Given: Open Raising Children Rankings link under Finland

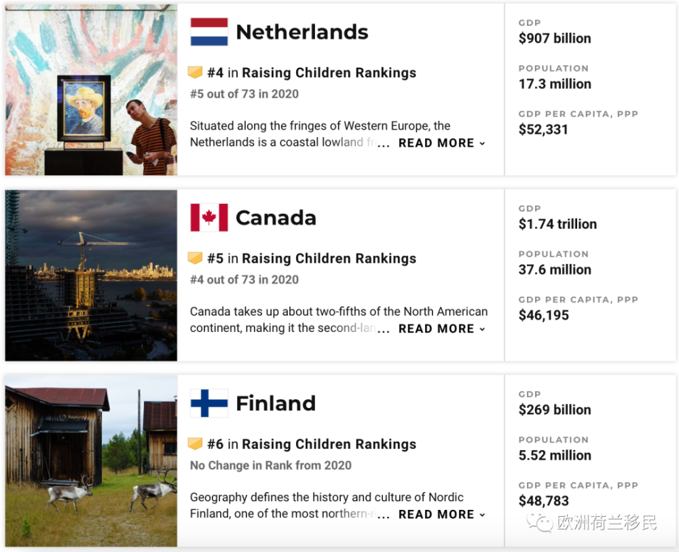Looking at the screenshot, I should pos(329,444).
